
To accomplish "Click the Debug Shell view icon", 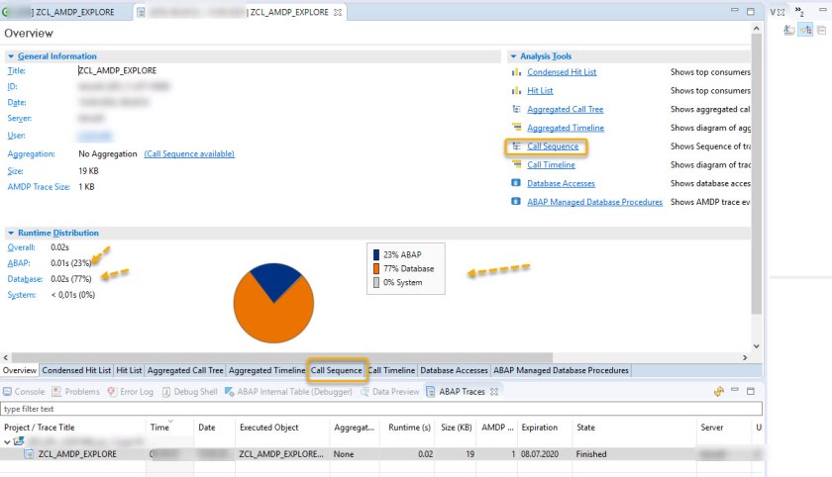I will coord(166,392).
